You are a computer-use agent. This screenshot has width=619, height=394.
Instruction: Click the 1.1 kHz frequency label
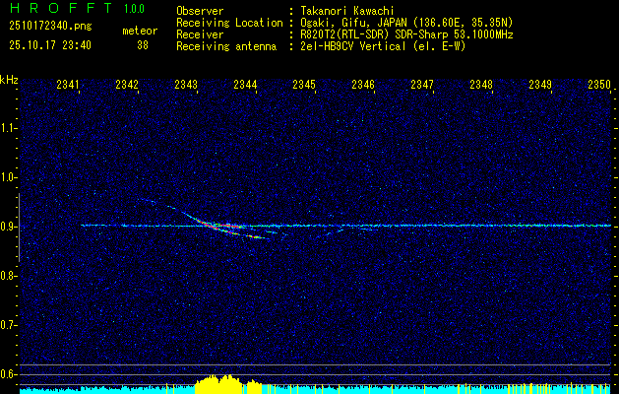click(9, 128)
